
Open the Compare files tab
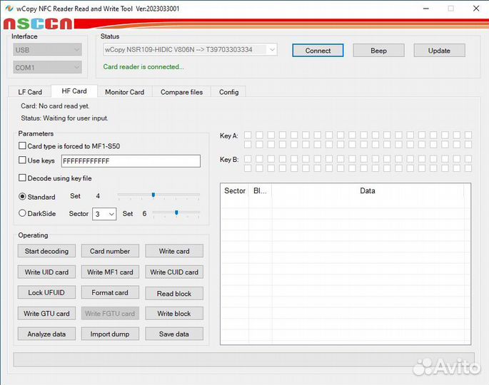click(181, 92)
